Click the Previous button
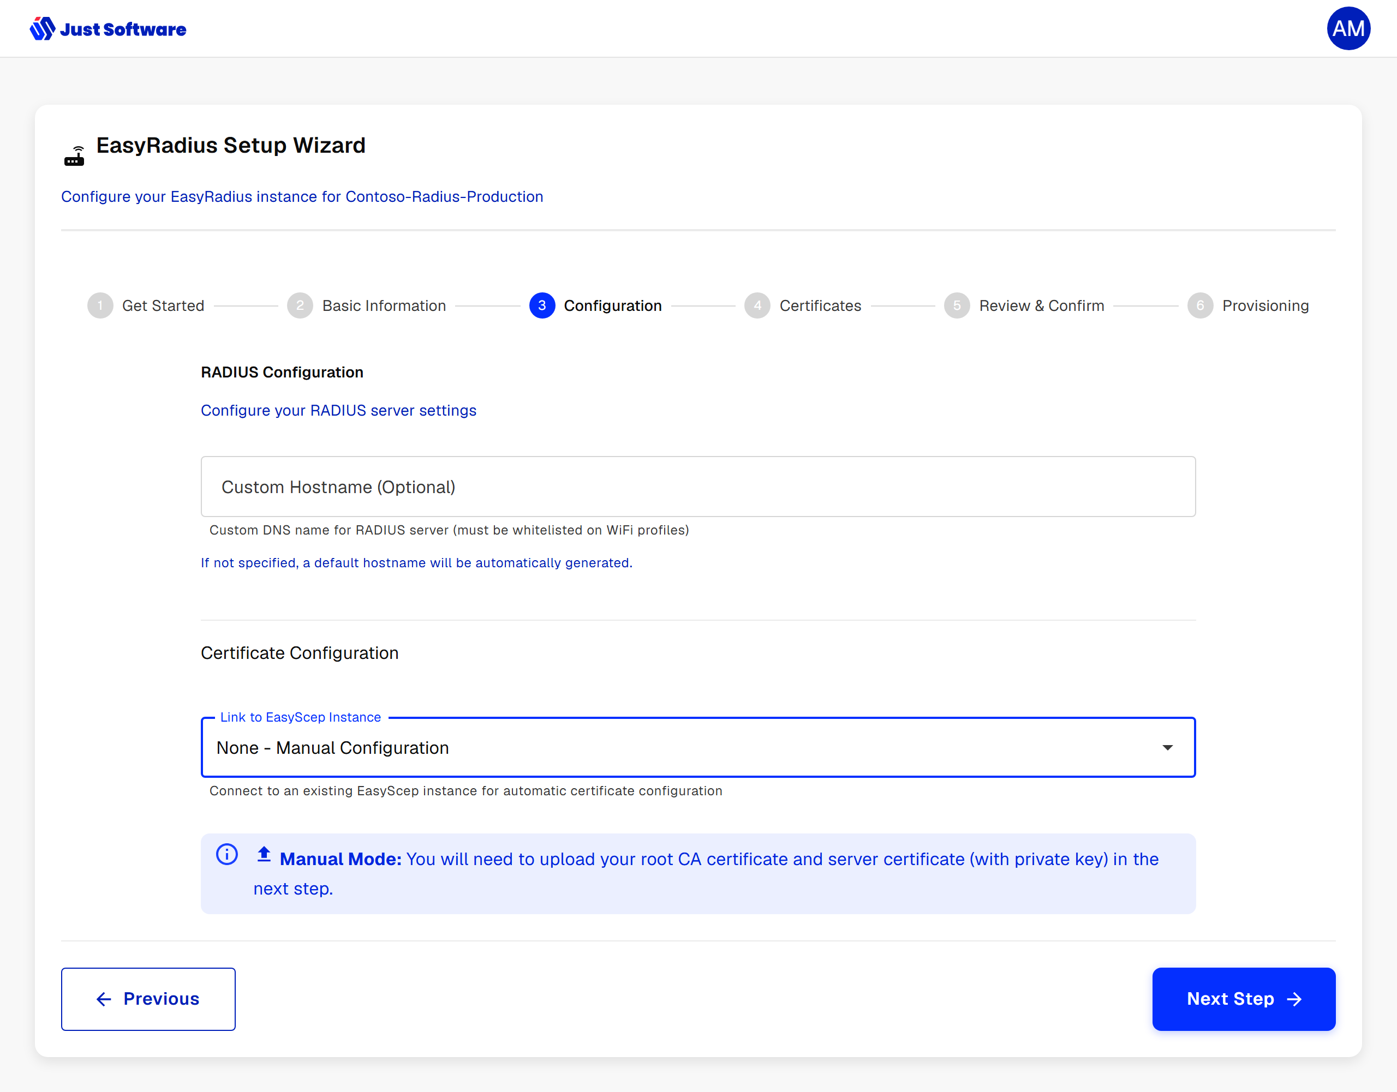This screenshot has height=1092, width=1397. click(148, 999)
